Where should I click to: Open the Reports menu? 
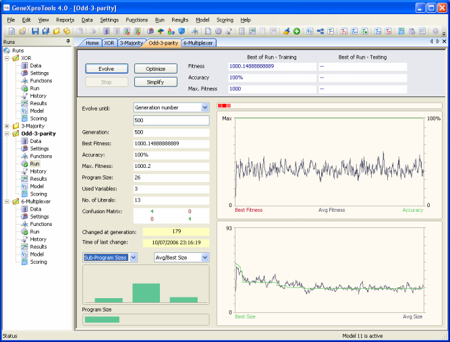pos(65,20)
